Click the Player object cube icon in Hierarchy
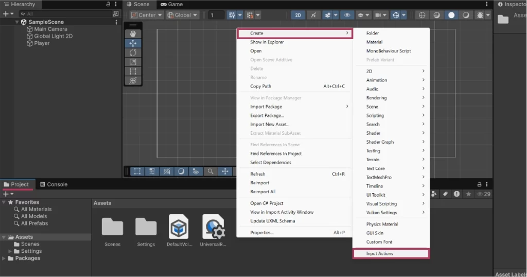The height and width of the screenshot is (277, 527). [30, 44]
